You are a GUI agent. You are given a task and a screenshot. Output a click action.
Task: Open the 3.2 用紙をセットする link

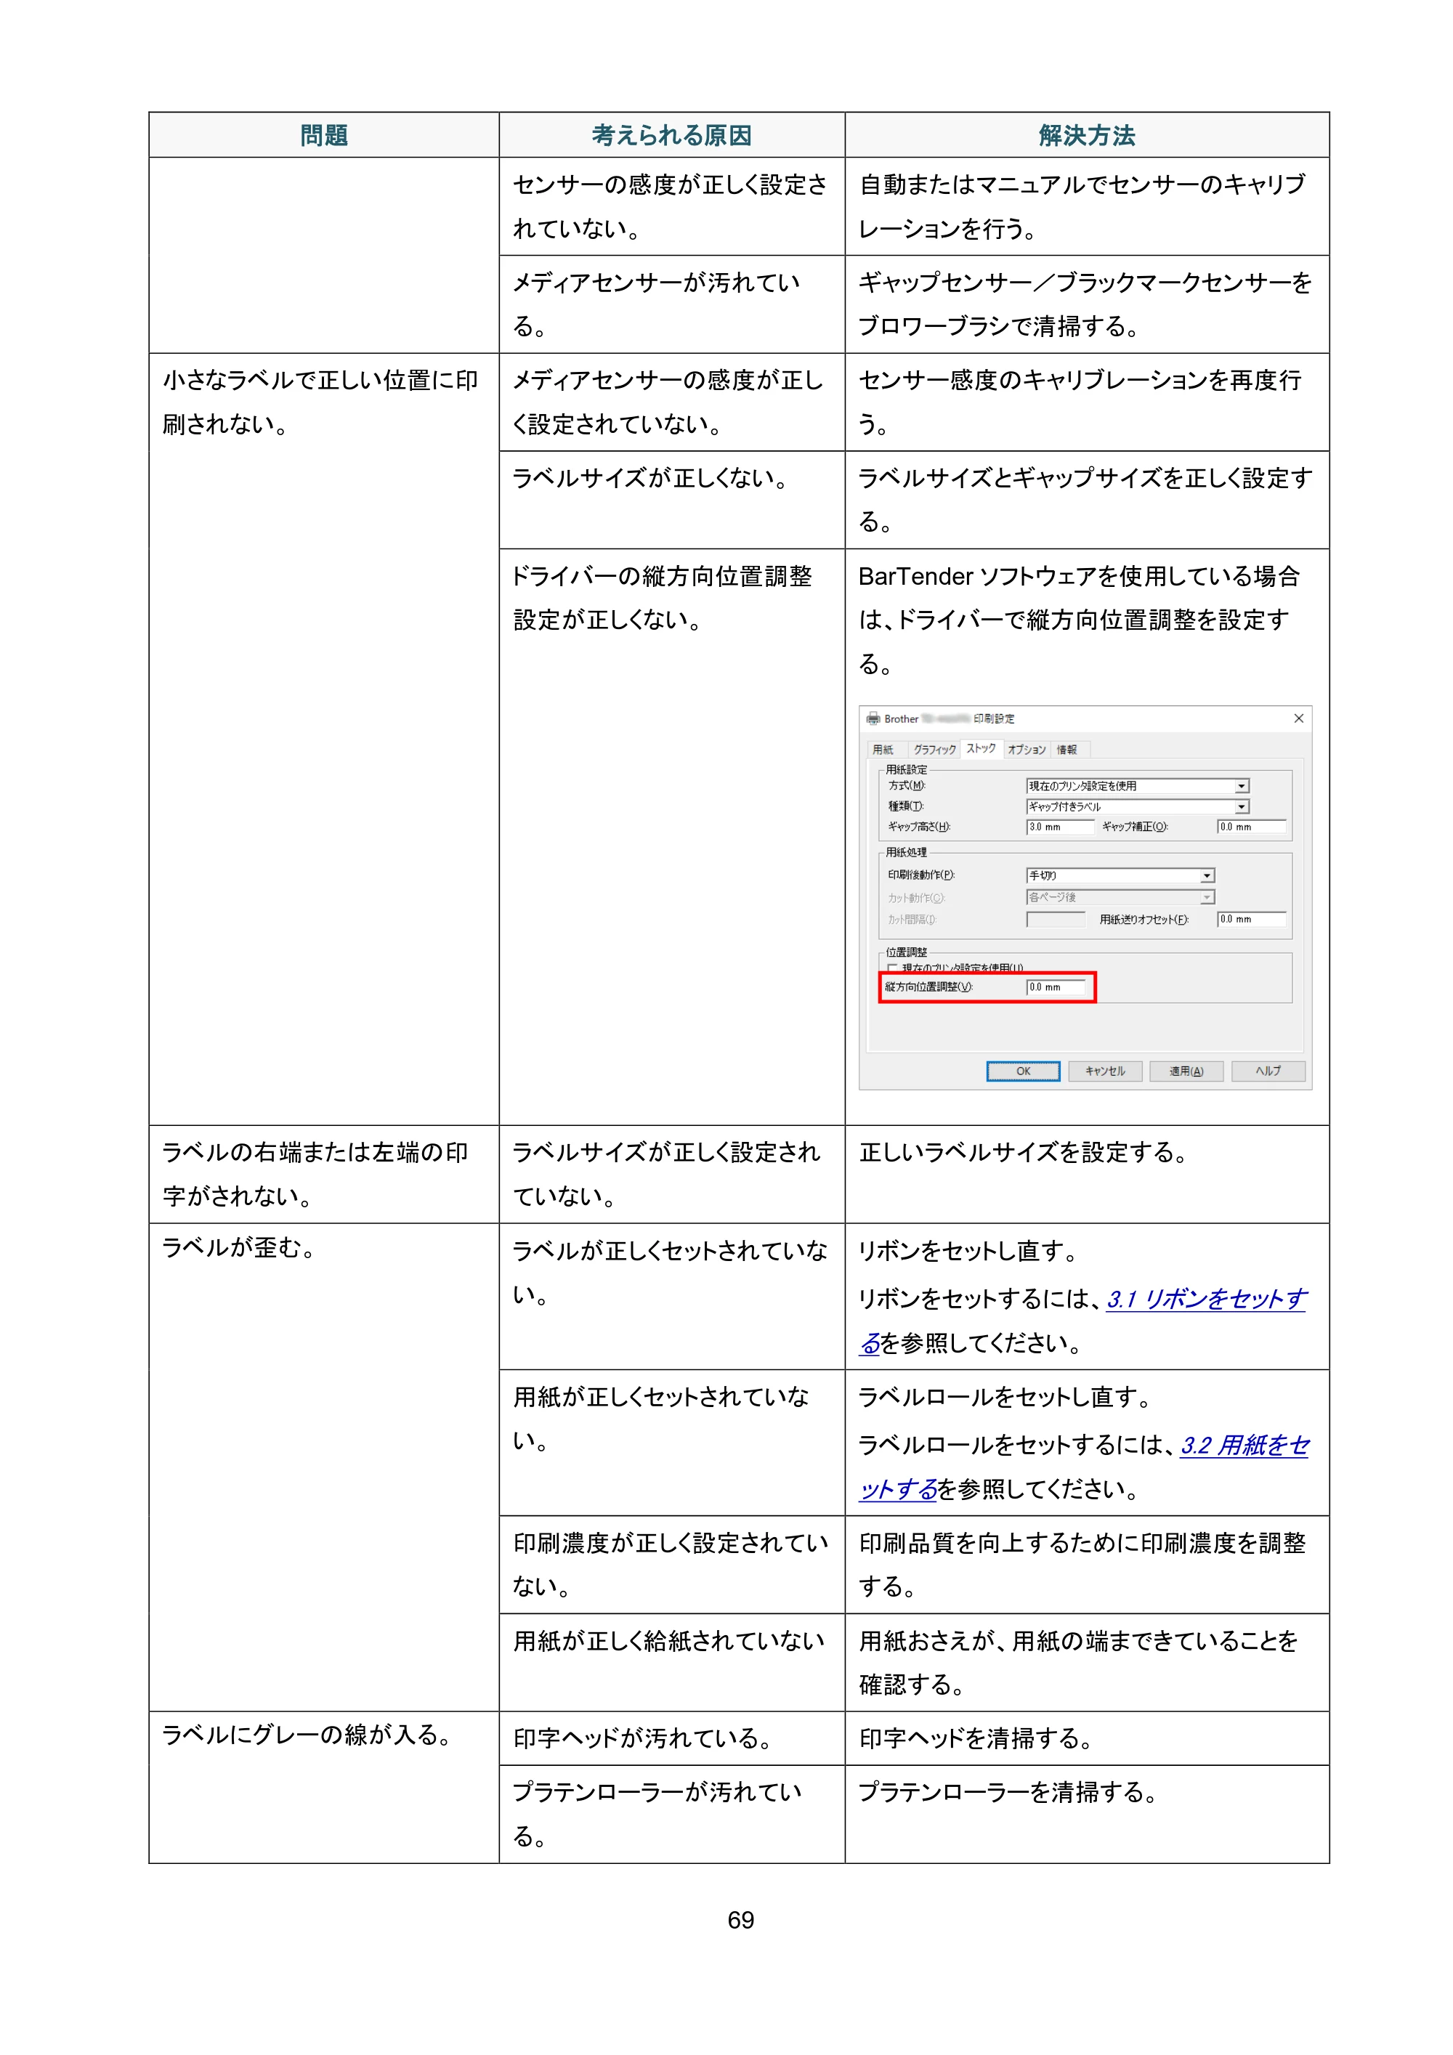(1244, 1446)
